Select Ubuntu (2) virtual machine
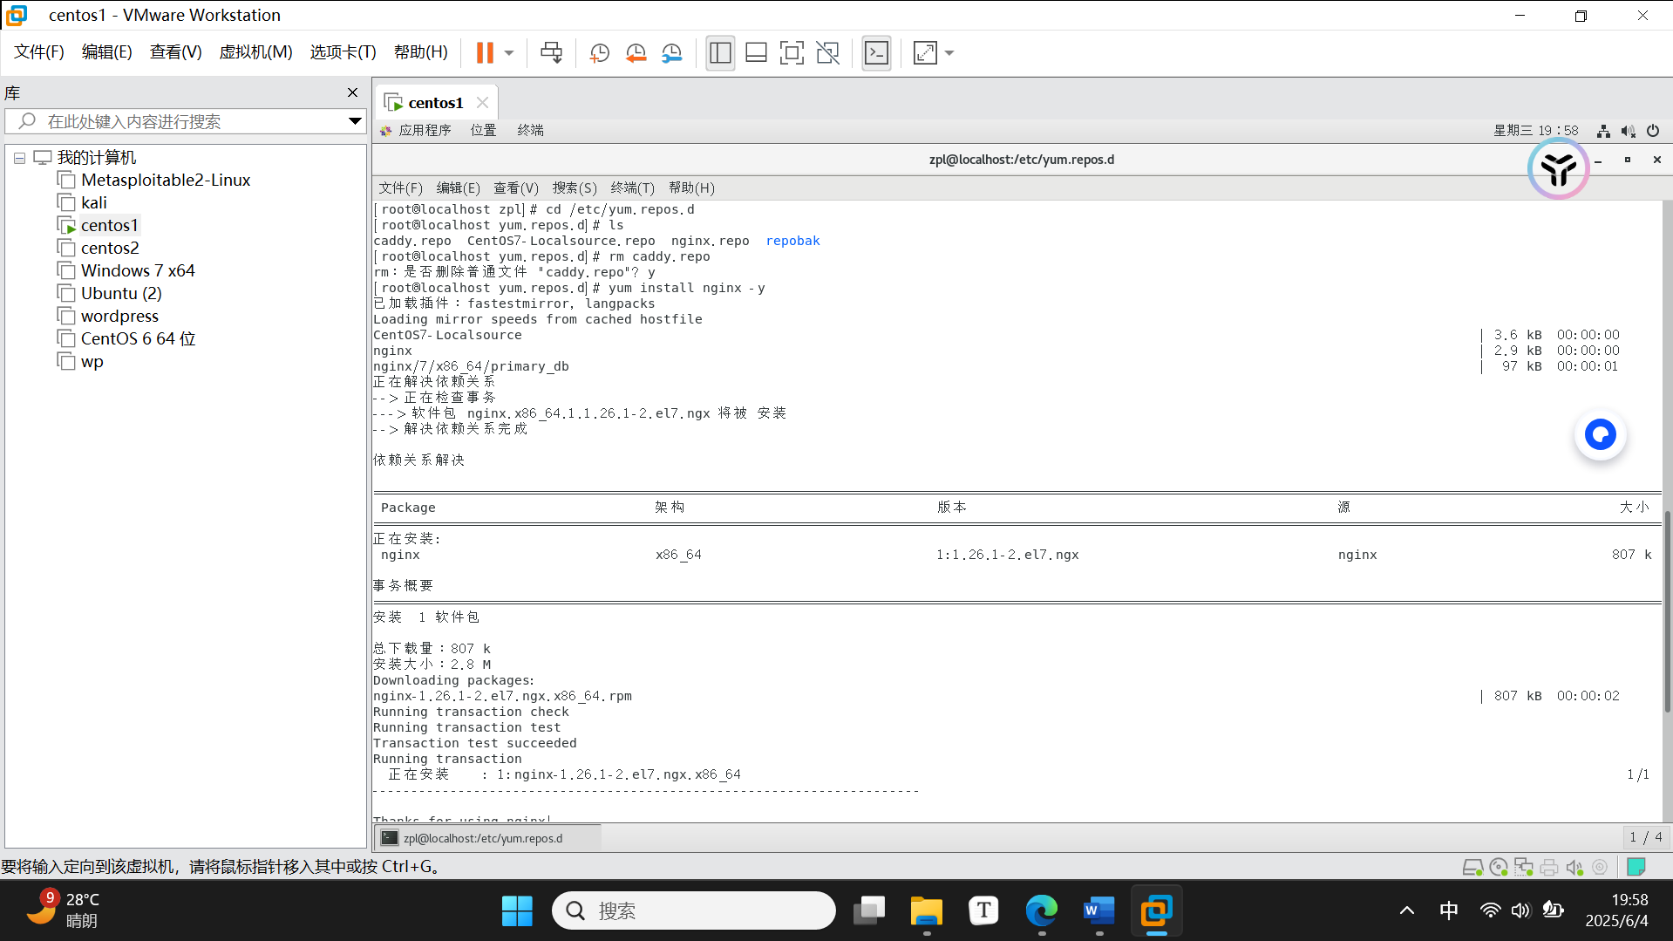Viewport: 1673px width, 941px height. click(121, 293)
